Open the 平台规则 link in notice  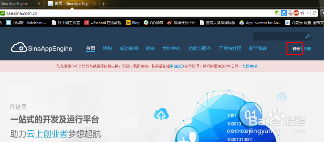[x=177, y=66]
